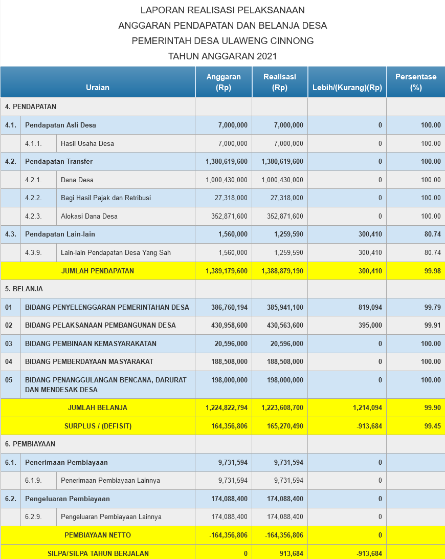Image resolution: width=445 pixels, height=559 pixels.
Task: Click BIDANG PEMBINAAN KEMASYARAKATAN label
Action: click(91, 343)
